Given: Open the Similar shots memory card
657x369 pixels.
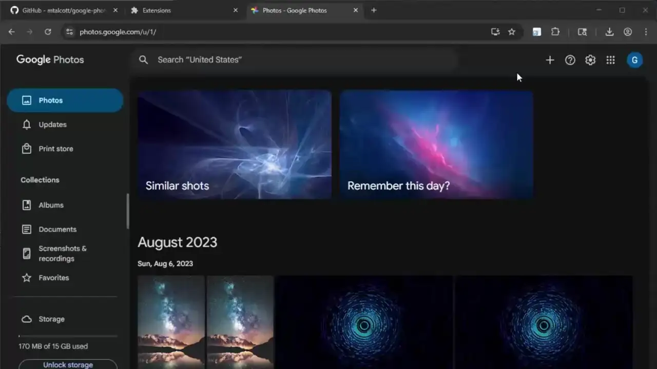Looking at the screenshot, I should pyautogui.click(x=235, y=145).
